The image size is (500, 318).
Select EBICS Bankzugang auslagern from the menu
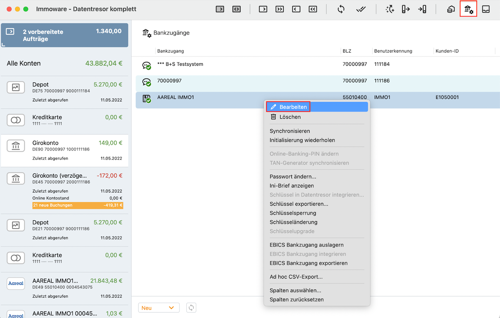click(316, 245)
